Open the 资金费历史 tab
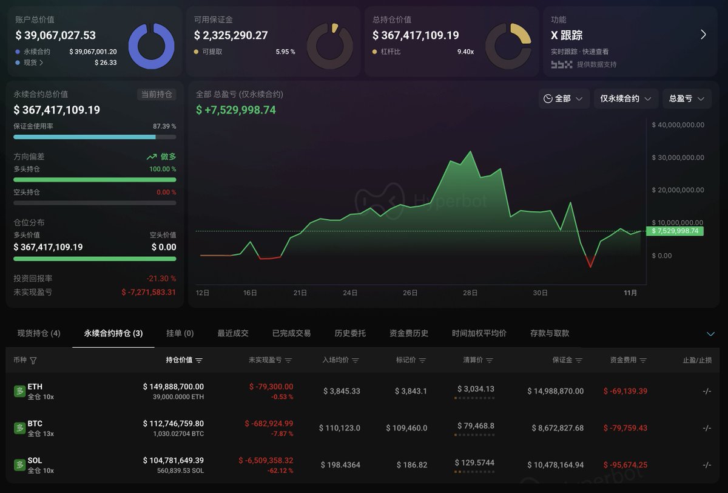 click(x=409, y=333)
